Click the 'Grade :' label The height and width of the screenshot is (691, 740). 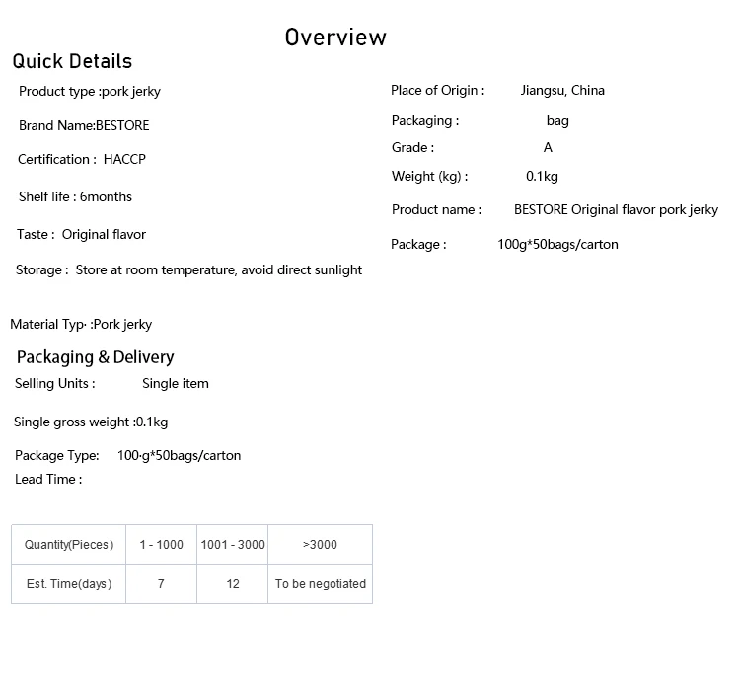tap(413, 147)
